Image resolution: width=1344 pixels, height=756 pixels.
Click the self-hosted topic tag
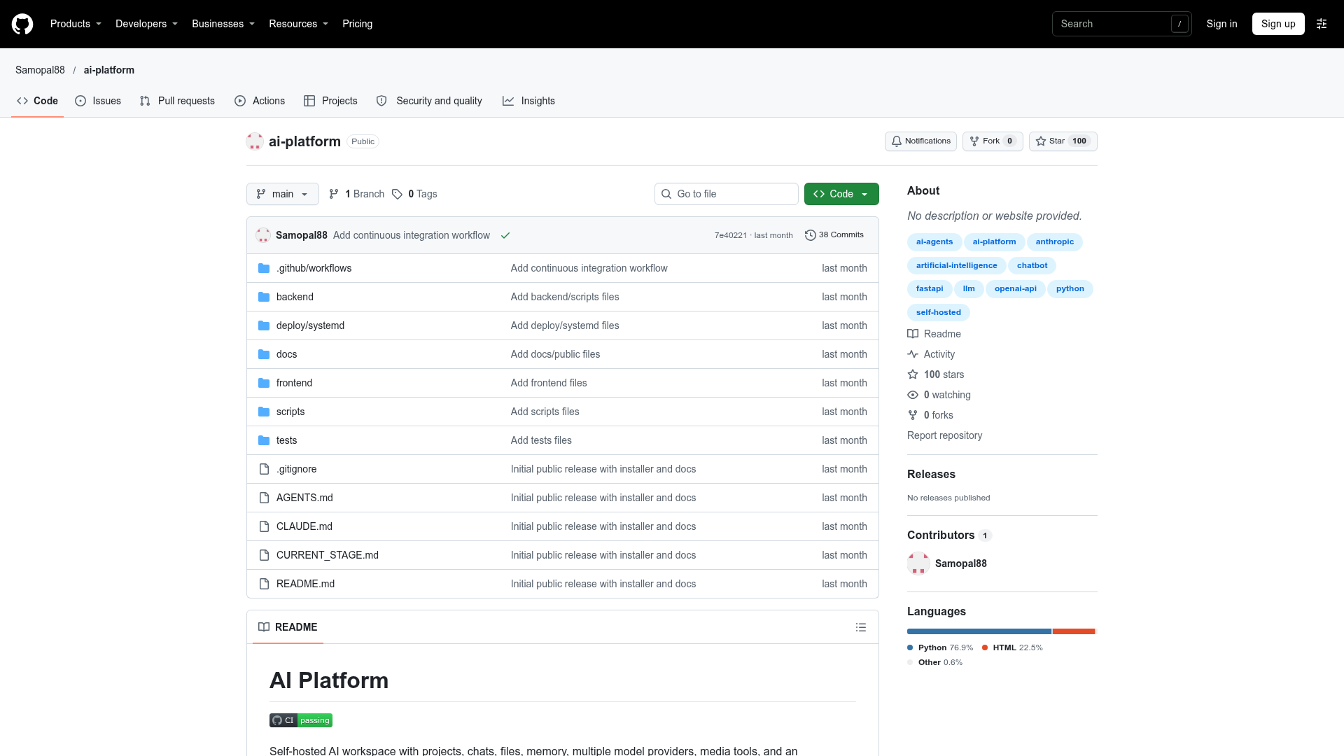[x=938, y=313]
